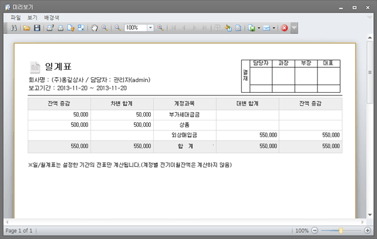Image resolution: width=377 pixels, height=239 pixels.
Task: Open the page setup icon
Action: 70,28
